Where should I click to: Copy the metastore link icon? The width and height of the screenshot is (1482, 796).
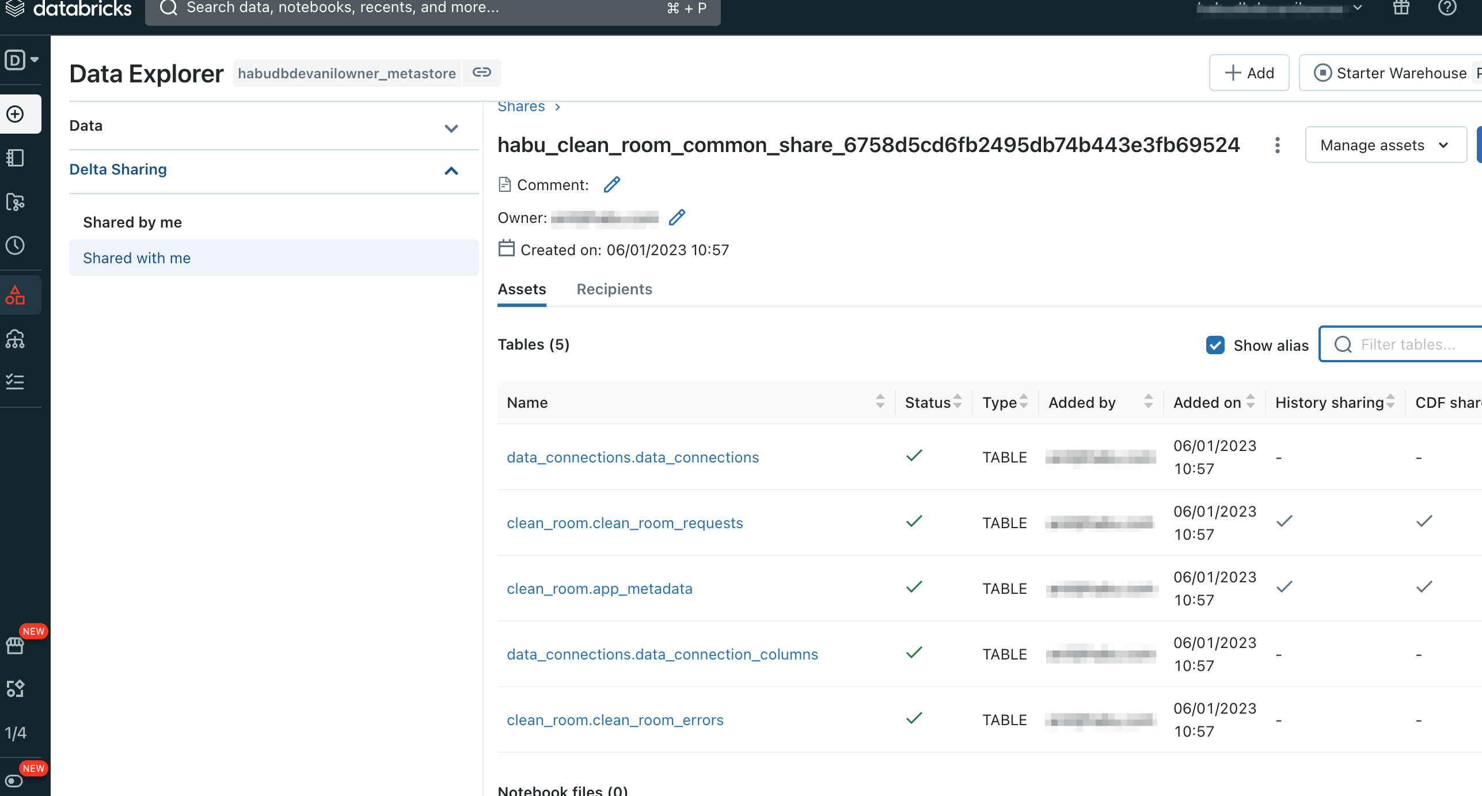click(x=481, y=73)
